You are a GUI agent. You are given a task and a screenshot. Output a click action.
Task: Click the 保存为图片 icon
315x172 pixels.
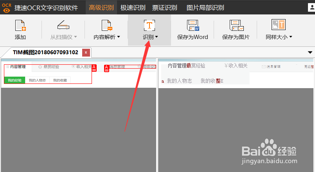pos(236,25)
